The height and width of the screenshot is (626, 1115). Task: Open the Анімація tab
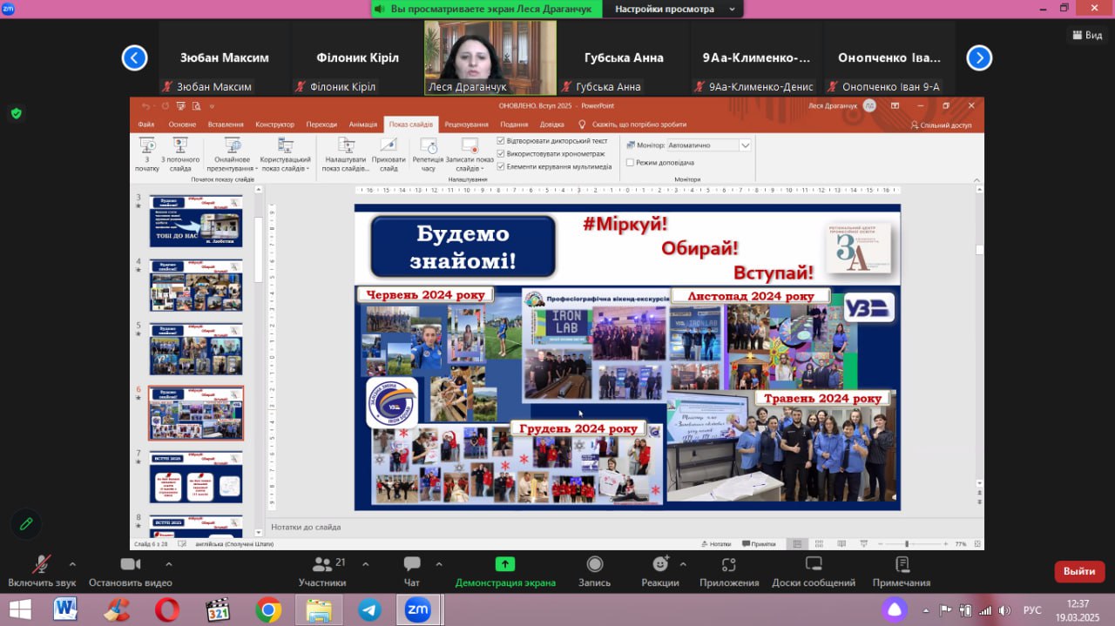pos(363,125)
